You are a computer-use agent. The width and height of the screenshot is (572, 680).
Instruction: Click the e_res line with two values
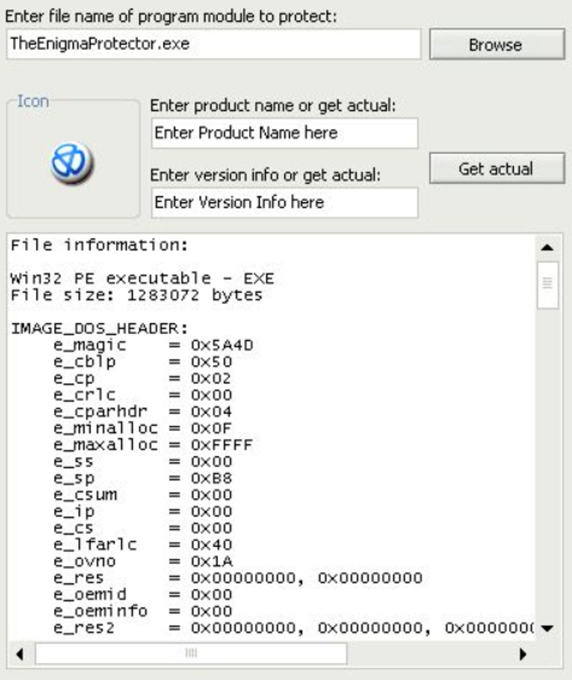[x=238, y=577]
